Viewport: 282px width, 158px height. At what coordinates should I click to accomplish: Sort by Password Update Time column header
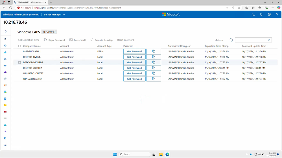tap(254, 46)
